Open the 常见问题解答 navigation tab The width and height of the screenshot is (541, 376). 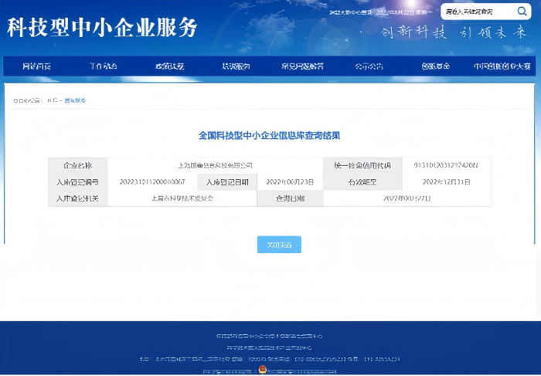coord(302,66)
